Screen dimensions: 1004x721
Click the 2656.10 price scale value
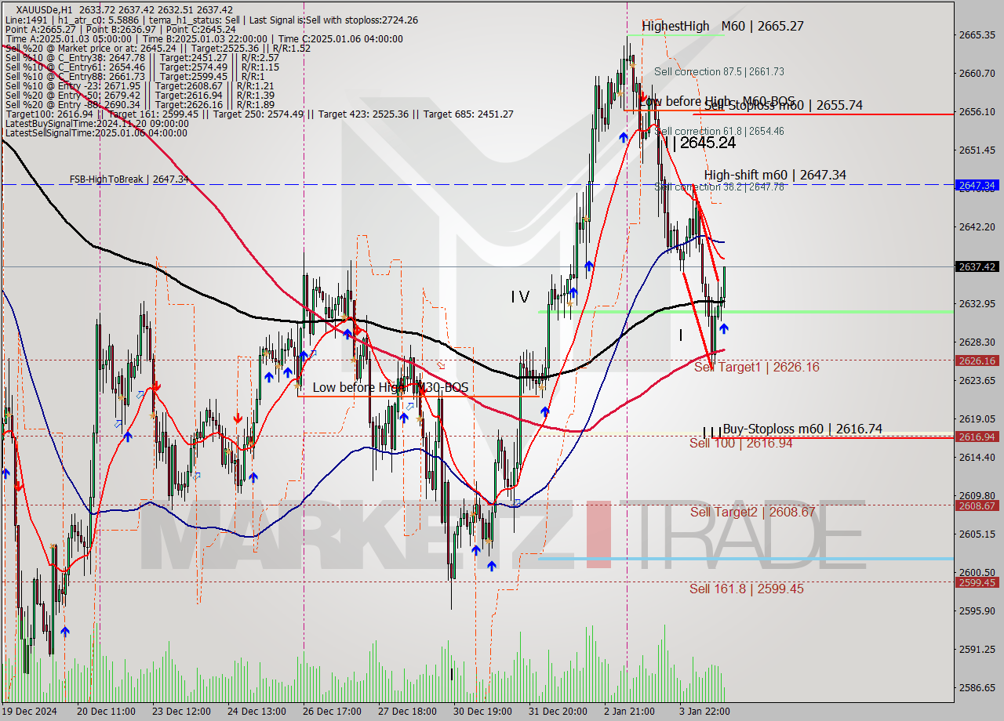[977, 111]
